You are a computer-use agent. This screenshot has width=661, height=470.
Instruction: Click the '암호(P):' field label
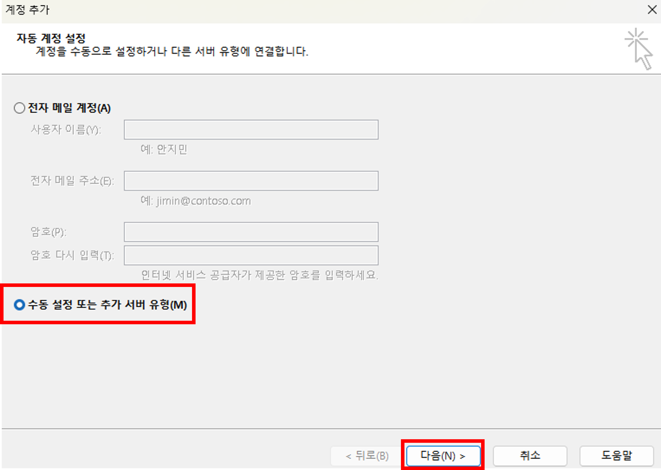coord(49,232)
